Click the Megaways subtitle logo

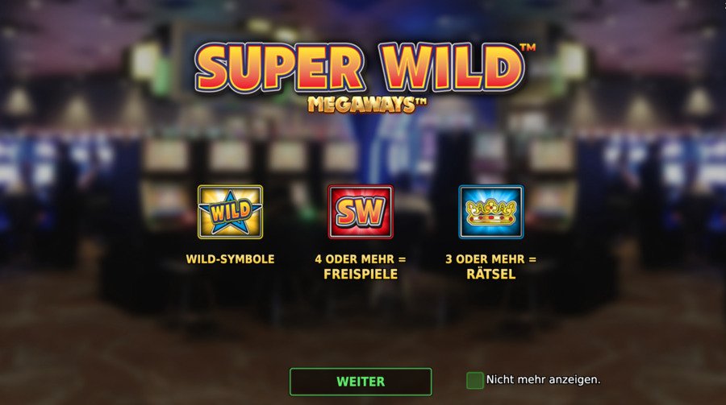pyautogui.click(x=367, y=105)
